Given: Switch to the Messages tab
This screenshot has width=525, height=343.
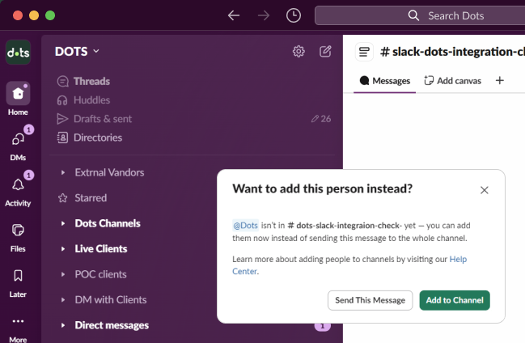Looking at the screenshot, I should coord(385,80).
